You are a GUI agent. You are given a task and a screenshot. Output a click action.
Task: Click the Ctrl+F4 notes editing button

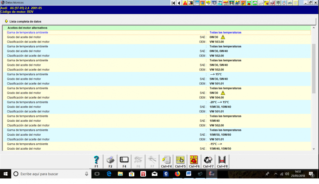(x=166, y=161)
